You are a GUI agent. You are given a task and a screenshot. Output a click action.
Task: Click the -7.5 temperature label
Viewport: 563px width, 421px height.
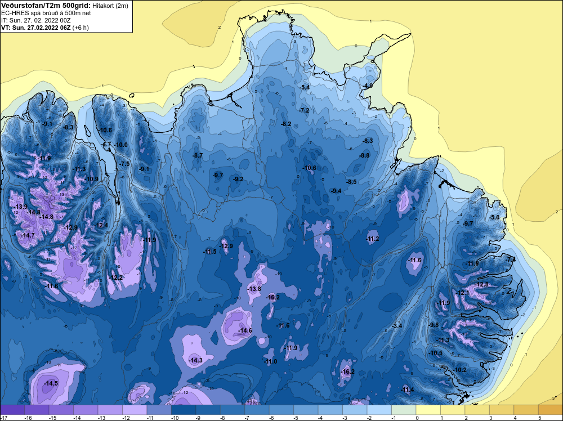[124, 164]
